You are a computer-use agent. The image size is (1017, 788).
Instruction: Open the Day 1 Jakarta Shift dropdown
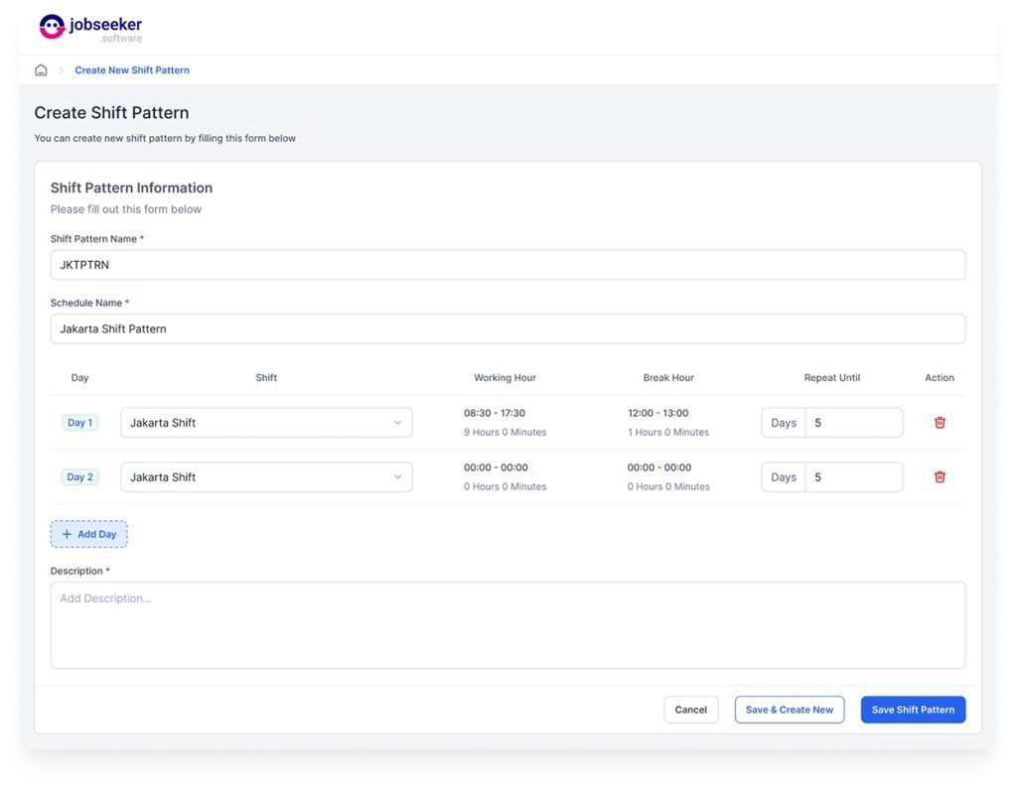266,423
